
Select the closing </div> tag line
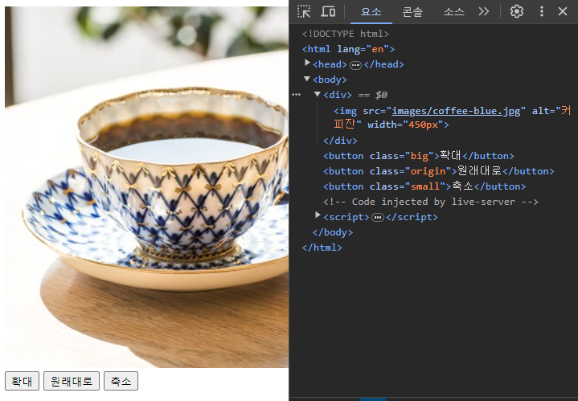pos(340,141)
